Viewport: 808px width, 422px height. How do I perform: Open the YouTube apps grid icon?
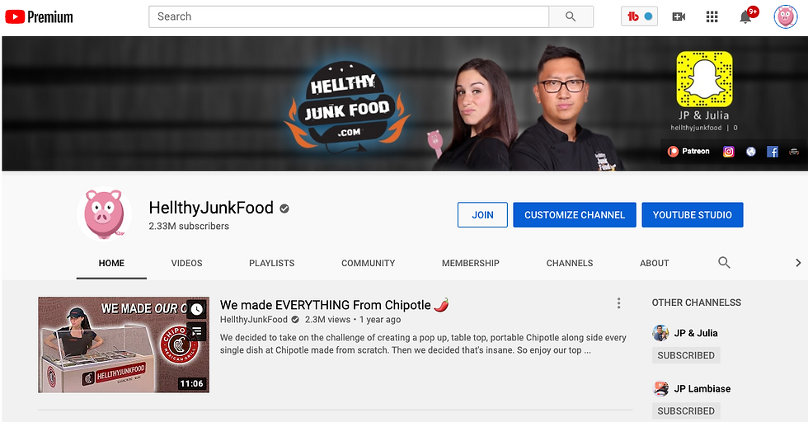point(712,17)
